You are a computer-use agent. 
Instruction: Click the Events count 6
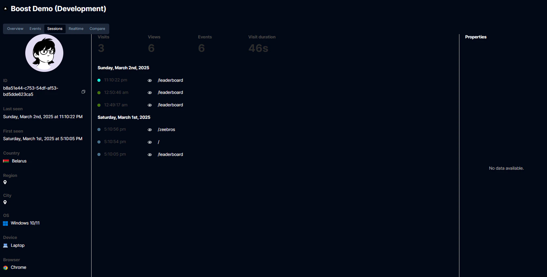201,48
